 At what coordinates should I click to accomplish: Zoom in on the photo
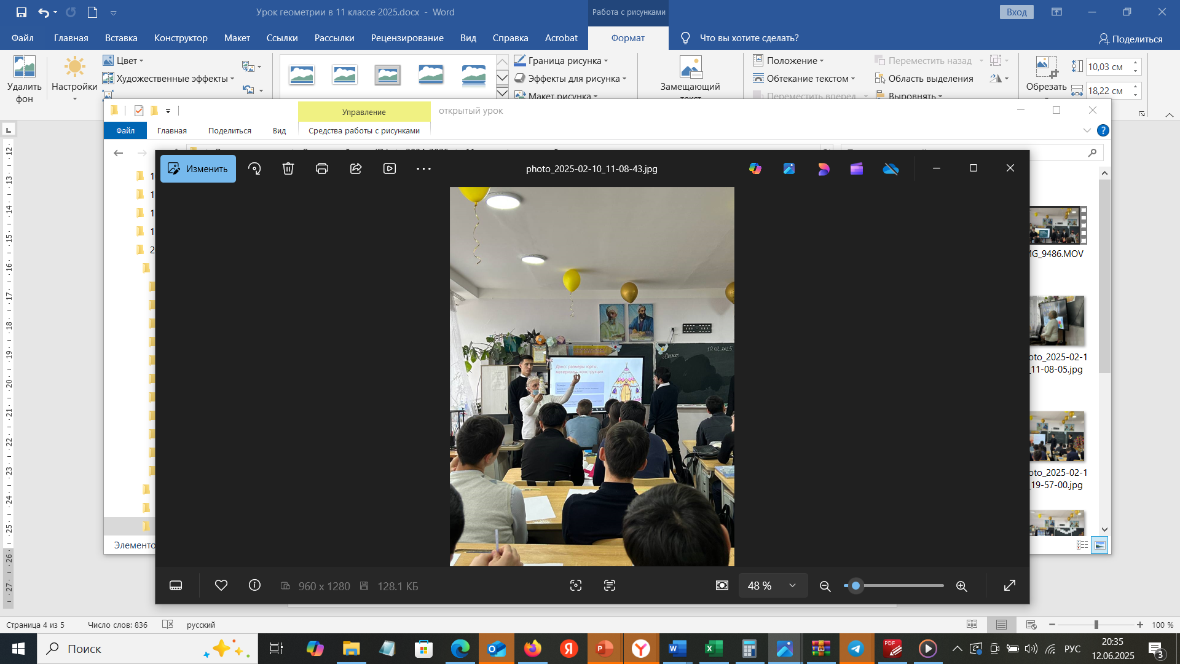[x=962, y=586]
